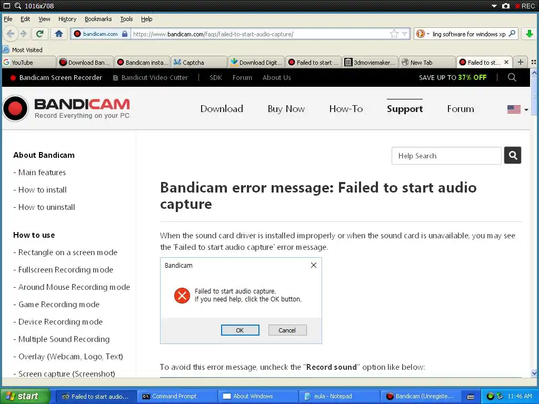Open the green Downloads arrow icon

pyautogui.click(x=530, y=34)
